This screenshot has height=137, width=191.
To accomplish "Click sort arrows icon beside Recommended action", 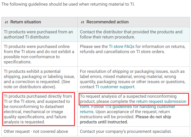I will coord(82,22).
